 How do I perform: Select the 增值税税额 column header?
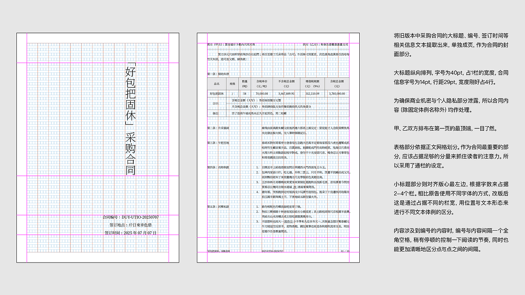312,84
